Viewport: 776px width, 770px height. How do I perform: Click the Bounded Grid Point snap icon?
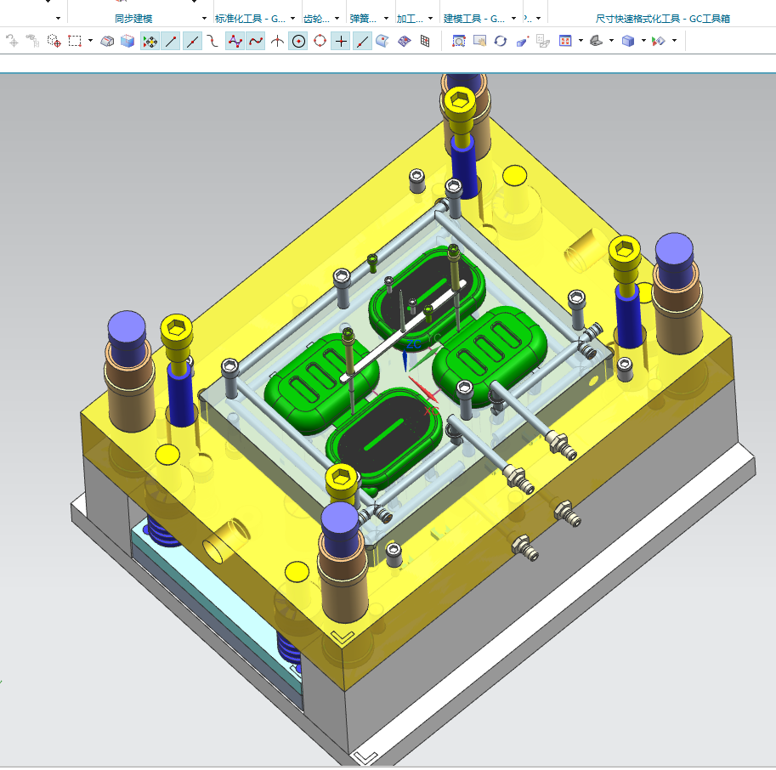pyautogui.click(x=425, y=41)
